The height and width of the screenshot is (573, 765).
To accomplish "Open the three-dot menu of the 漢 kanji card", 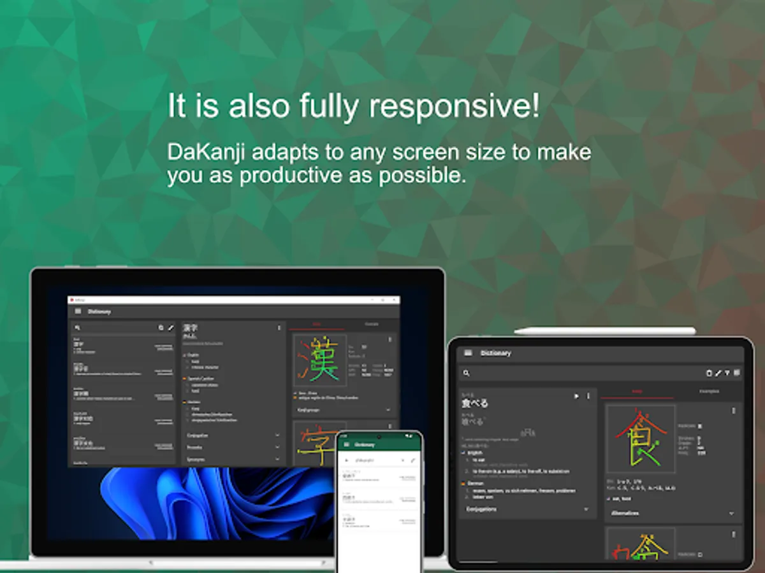I will click(x=390, y=340).
